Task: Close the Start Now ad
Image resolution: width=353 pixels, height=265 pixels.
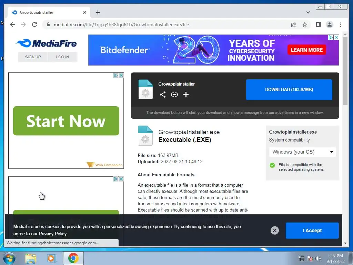Action: (x=121, y=76)
